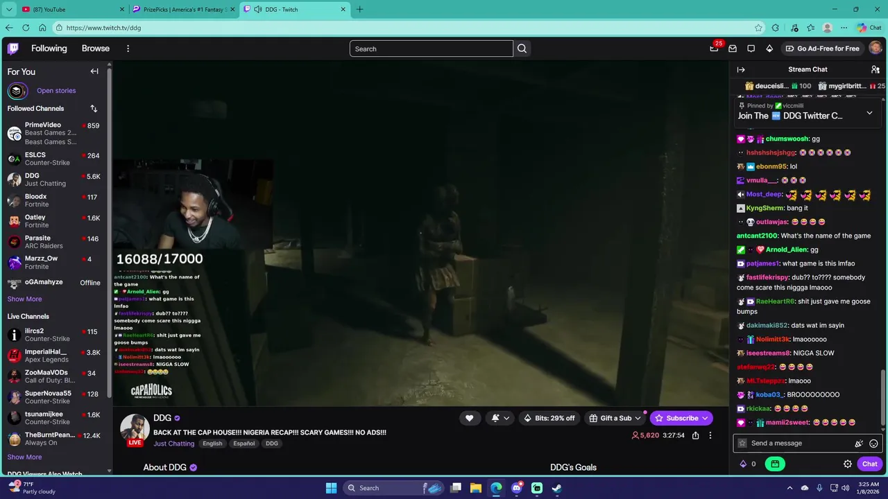Open the chat community users icon
This screenshot has height=499, width=888.
point(875,69)
